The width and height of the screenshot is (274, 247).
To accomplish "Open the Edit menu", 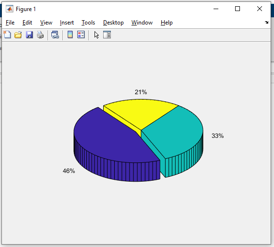I will pos(27,23).
